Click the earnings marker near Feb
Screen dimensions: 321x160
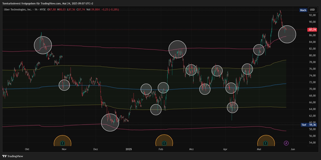[x=164, y=143]
